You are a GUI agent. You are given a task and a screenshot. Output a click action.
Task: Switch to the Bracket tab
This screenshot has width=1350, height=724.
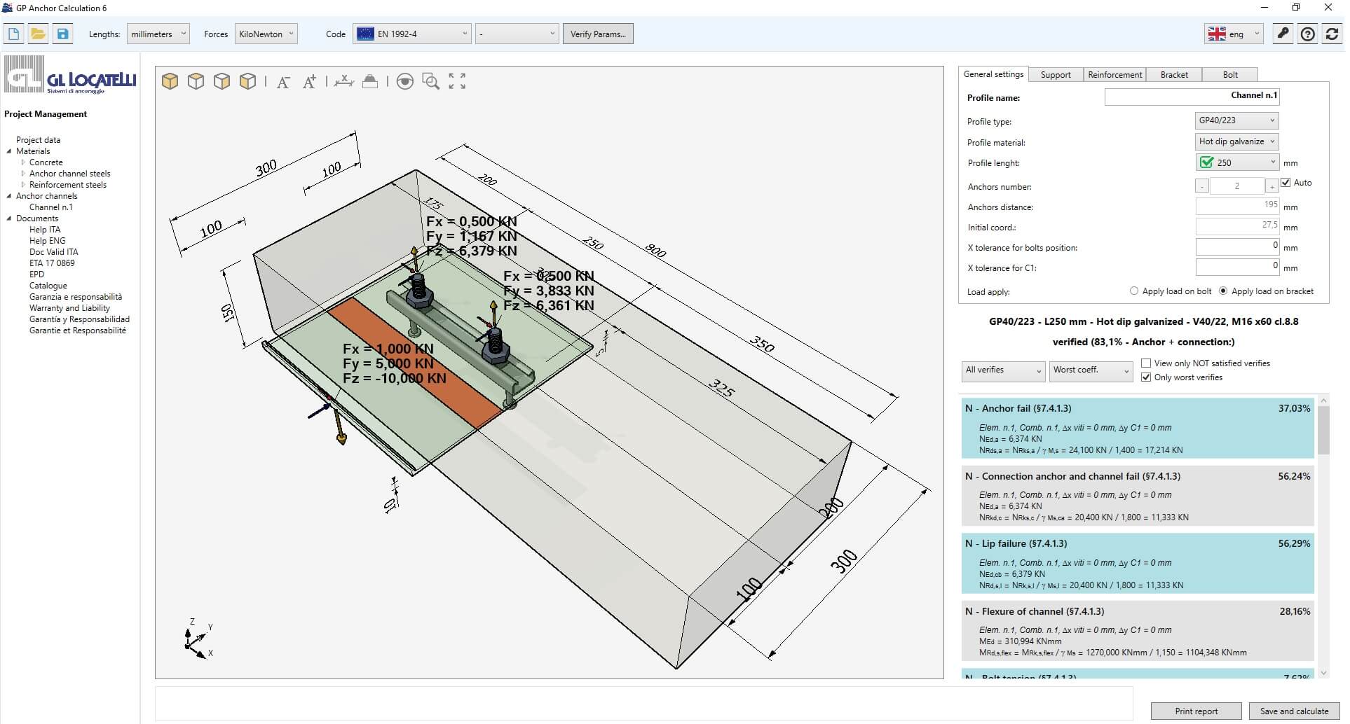coord(1174,75)
